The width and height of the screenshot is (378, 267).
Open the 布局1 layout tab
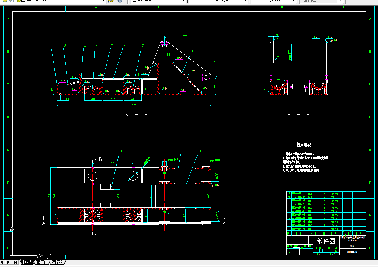coord(41,262)
